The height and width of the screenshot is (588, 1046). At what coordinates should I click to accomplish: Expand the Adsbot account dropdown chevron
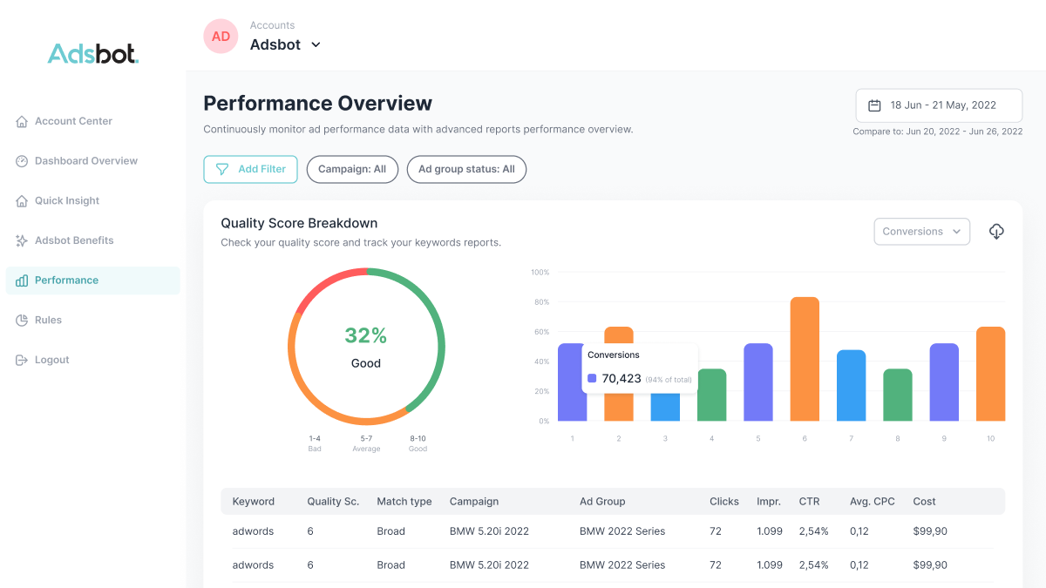[x=316, y=45]
